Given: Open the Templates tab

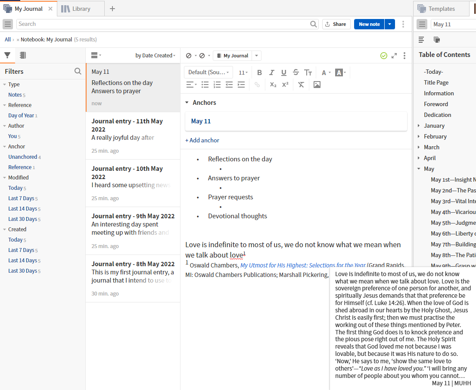Looking at the screenshot, I should [441, 9].
